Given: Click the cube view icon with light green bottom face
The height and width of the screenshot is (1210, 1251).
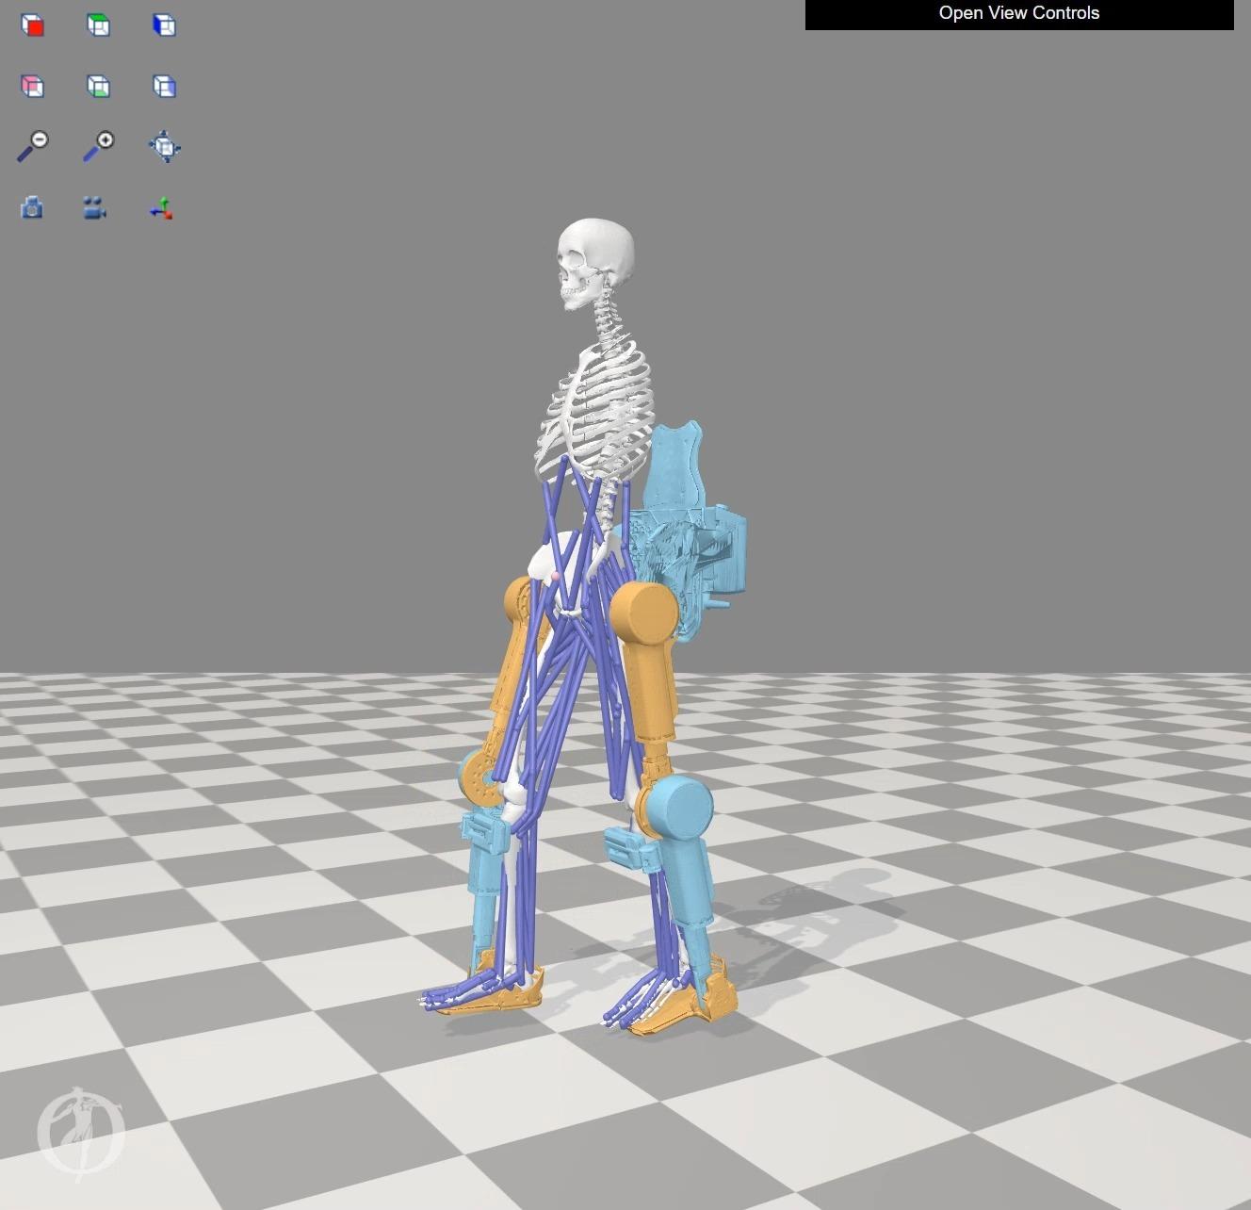Looking at the screenshot, I should 98,87.
